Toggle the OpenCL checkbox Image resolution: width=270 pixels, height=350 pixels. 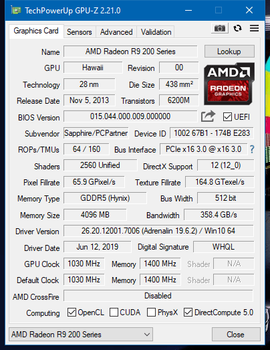[x=72, y=313]
